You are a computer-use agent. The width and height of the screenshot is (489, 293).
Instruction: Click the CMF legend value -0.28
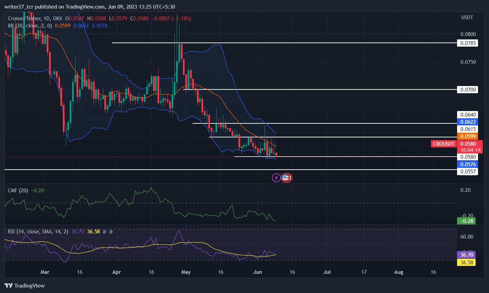coord(37,191)
